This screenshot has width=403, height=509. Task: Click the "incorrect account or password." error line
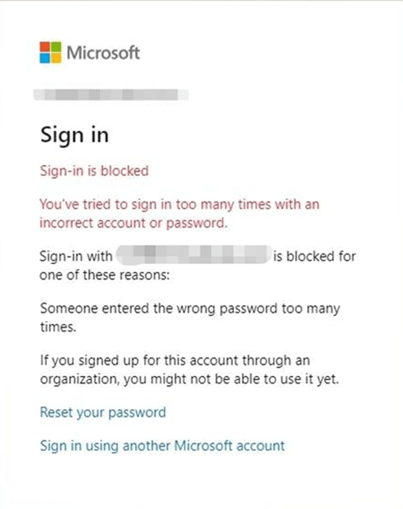(x=133, y=223)
